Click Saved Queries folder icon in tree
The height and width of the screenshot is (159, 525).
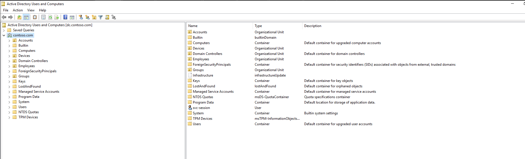9,30
